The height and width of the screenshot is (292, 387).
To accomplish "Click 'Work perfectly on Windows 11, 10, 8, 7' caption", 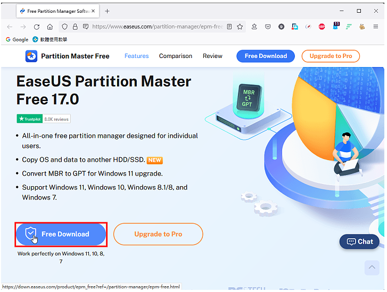I will pyautogui.click(x=61, y=257).
